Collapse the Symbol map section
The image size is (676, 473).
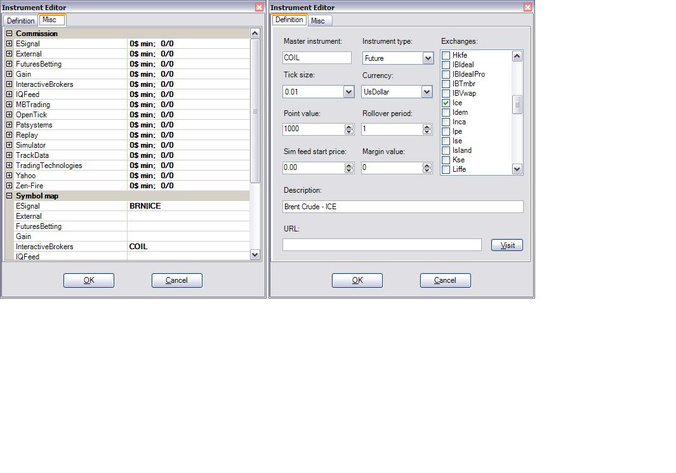(9, 195)
